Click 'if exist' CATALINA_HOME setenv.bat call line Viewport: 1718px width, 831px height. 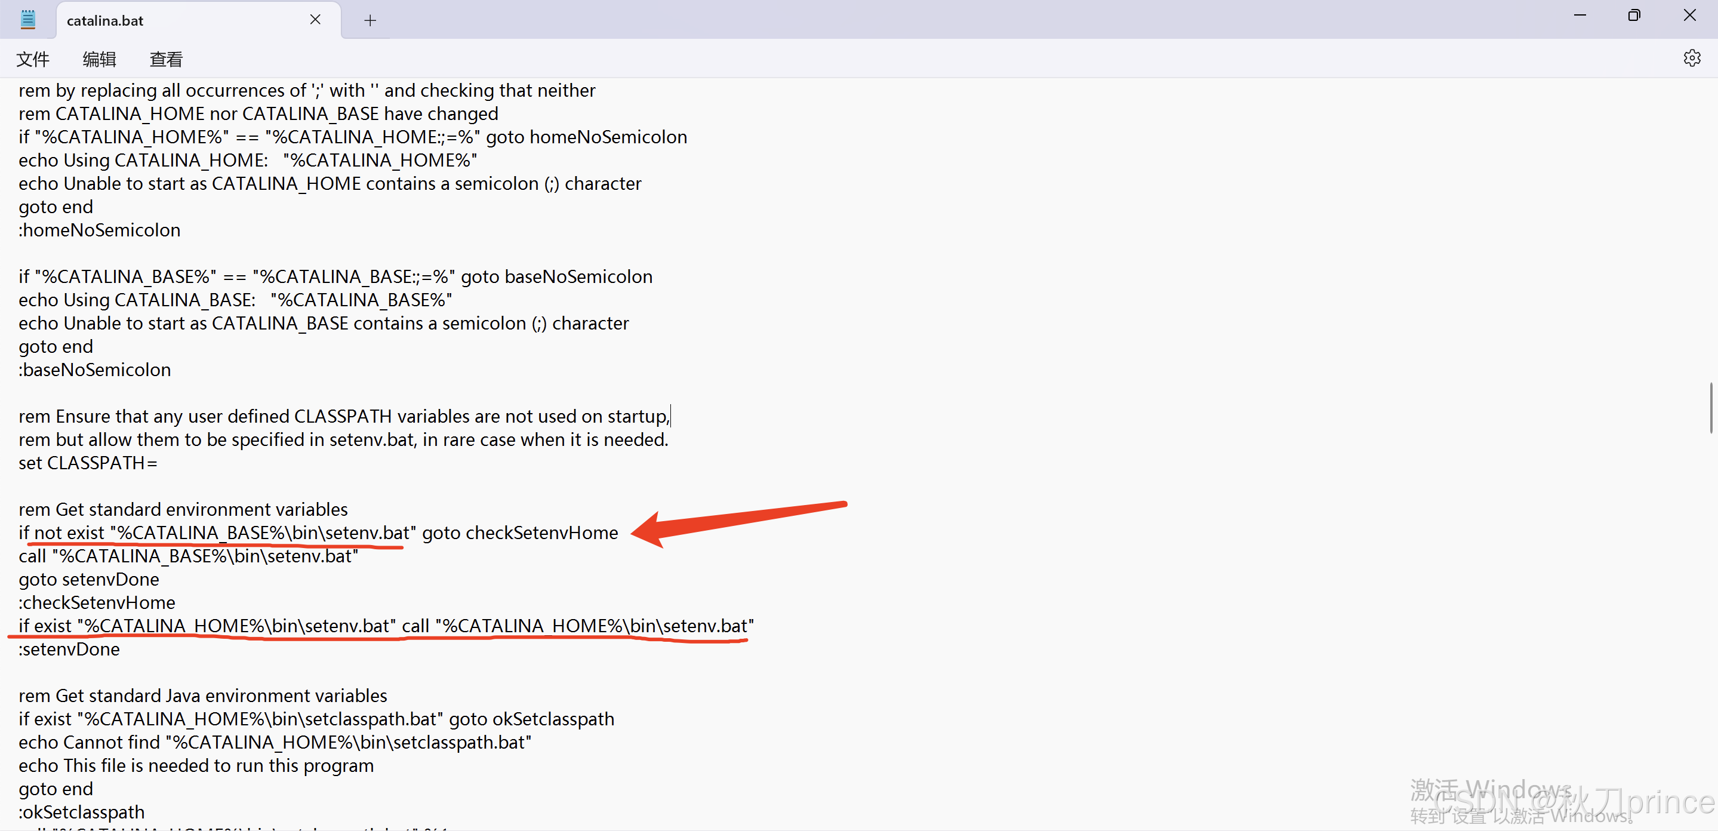point(386,626)
